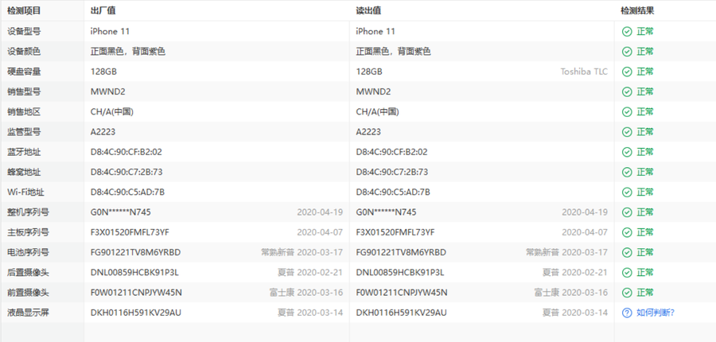Select the 设备颜色 row label
This screenshot has height=342, width=716.
click(24, 52)
